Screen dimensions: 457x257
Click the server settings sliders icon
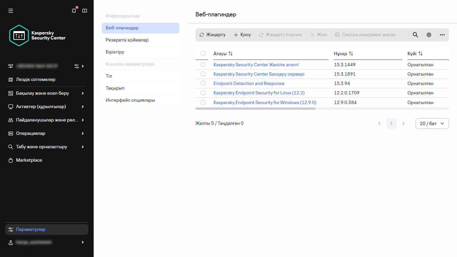coord(77,66)
